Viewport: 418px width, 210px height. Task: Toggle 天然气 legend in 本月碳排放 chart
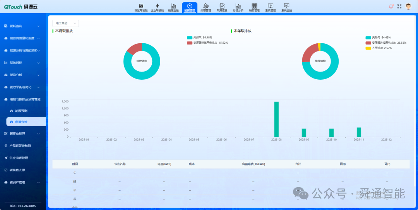[199, 38]
